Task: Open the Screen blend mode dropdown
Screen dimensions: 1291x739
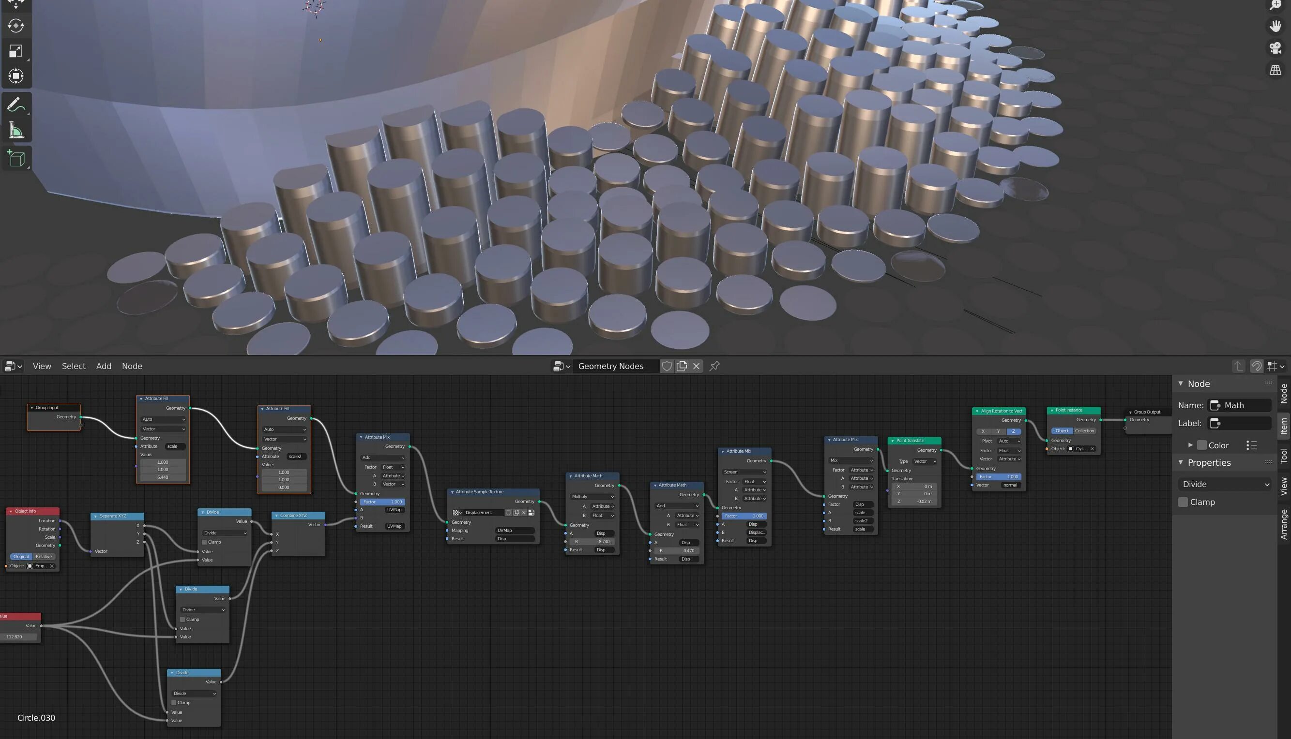Action: pos(744,472)
